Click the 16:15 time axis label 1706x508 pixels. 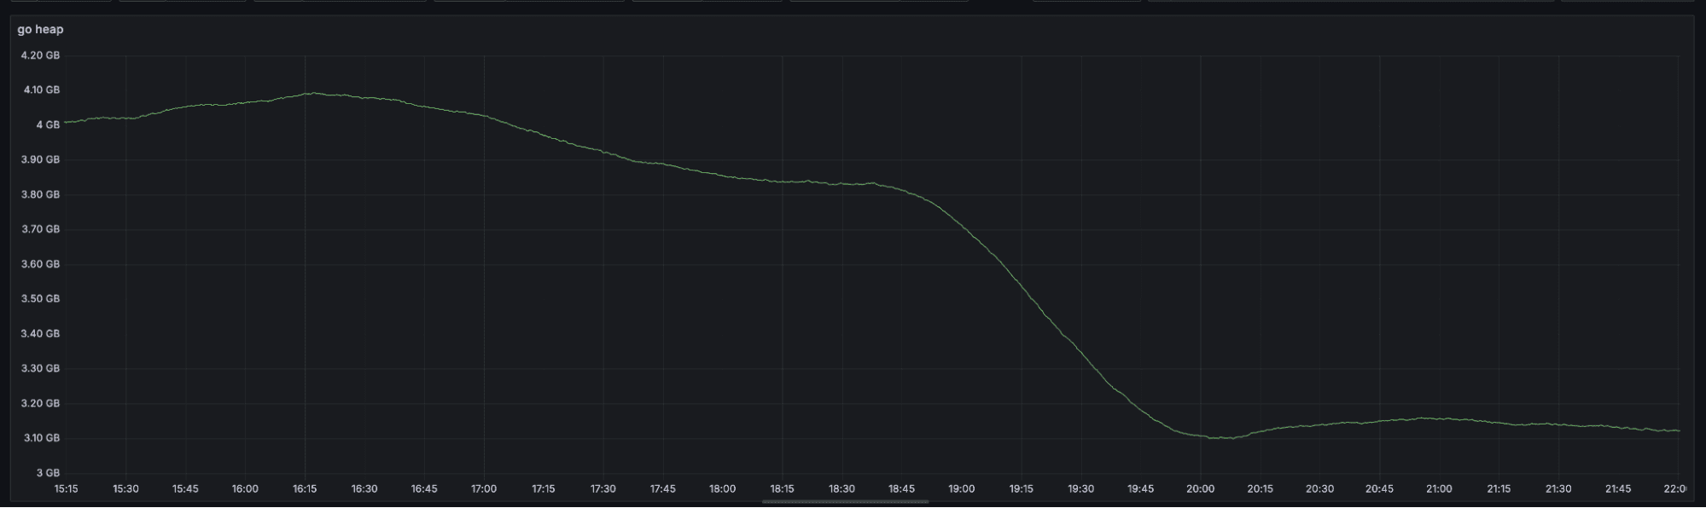click(x=305, y=489)
